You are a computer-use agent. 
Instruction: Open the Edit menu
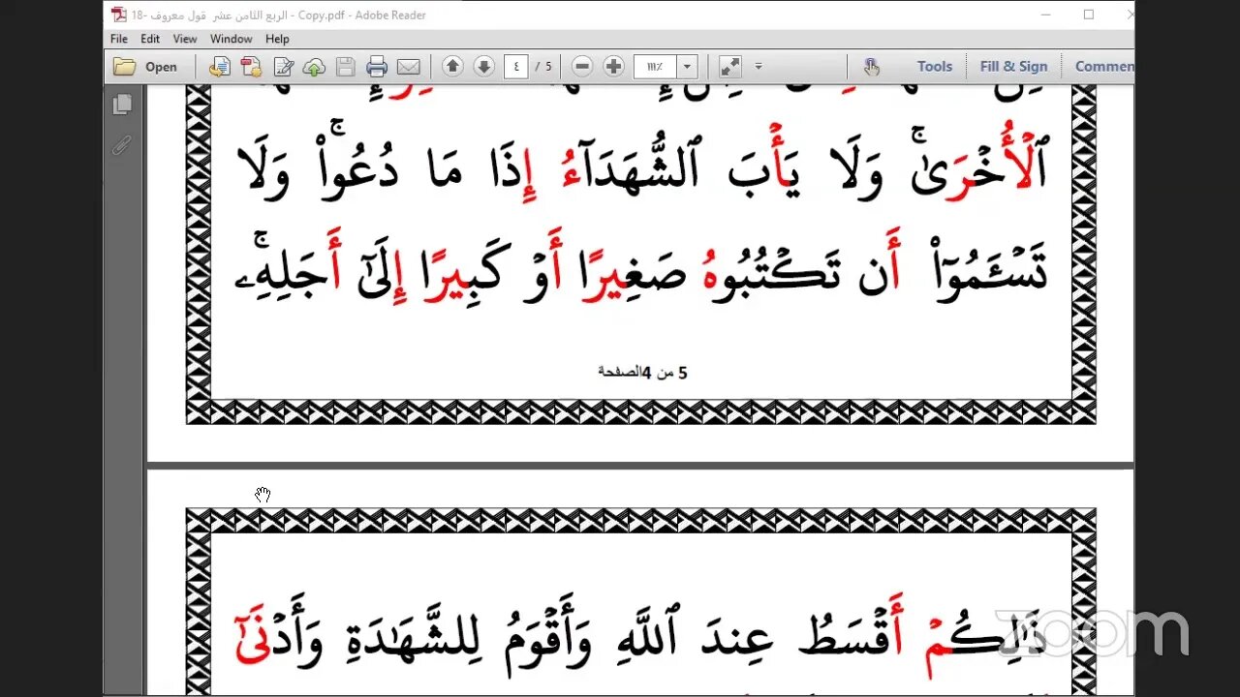pos(150,39)
